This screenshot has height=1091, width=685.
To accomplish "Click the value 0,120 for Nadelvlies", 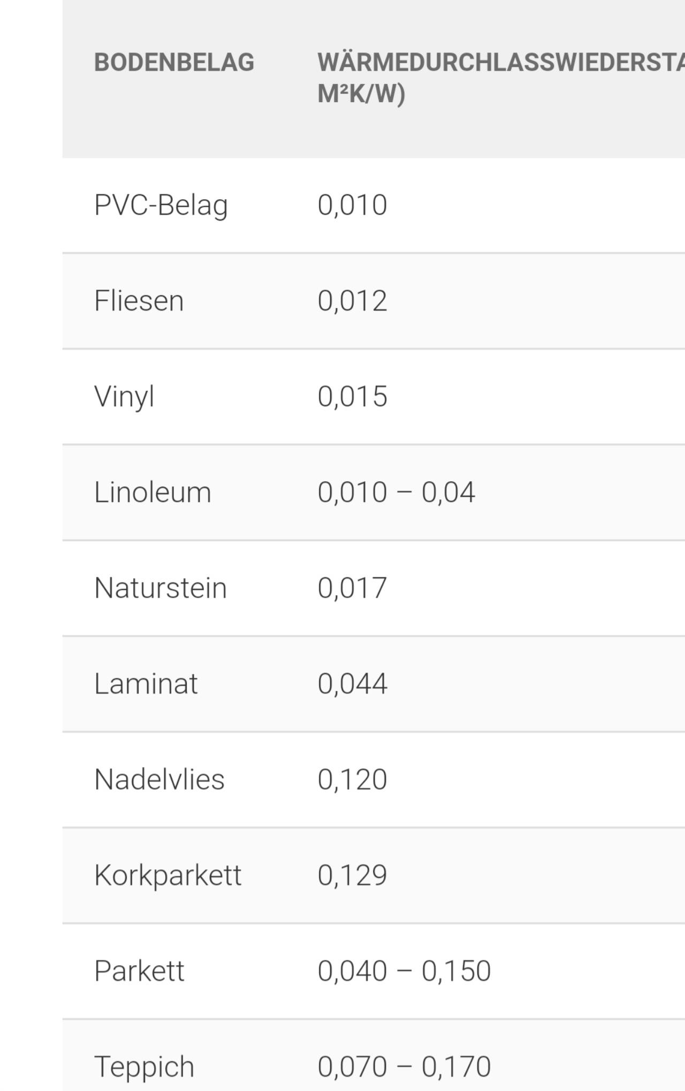I will 352,779.
